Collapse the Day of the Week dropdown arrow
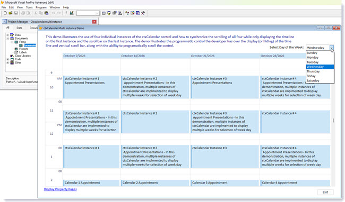Image resolution: width=345 pixels, height=202 pixels. [331, 48]
